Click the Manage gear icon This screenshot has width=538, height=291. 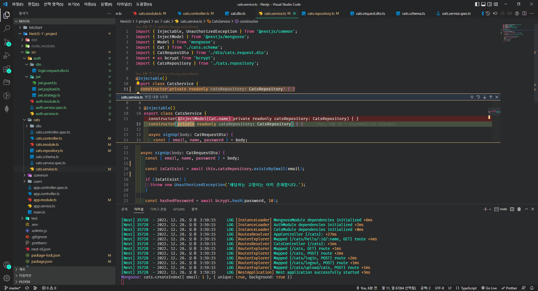point(7,278)
